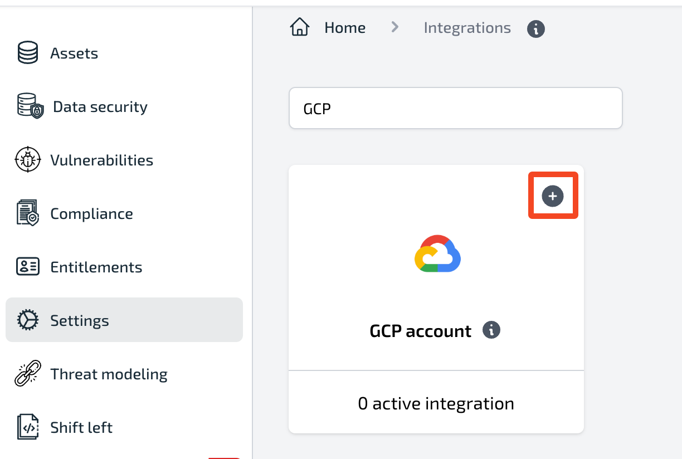Click the 0 active integration text
The image size is (682, 459).
[x=436, y=403]
